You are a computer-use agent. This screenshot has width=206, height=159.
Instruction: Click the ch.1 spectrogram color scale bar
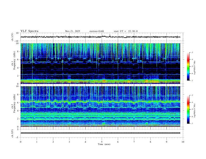188,67
